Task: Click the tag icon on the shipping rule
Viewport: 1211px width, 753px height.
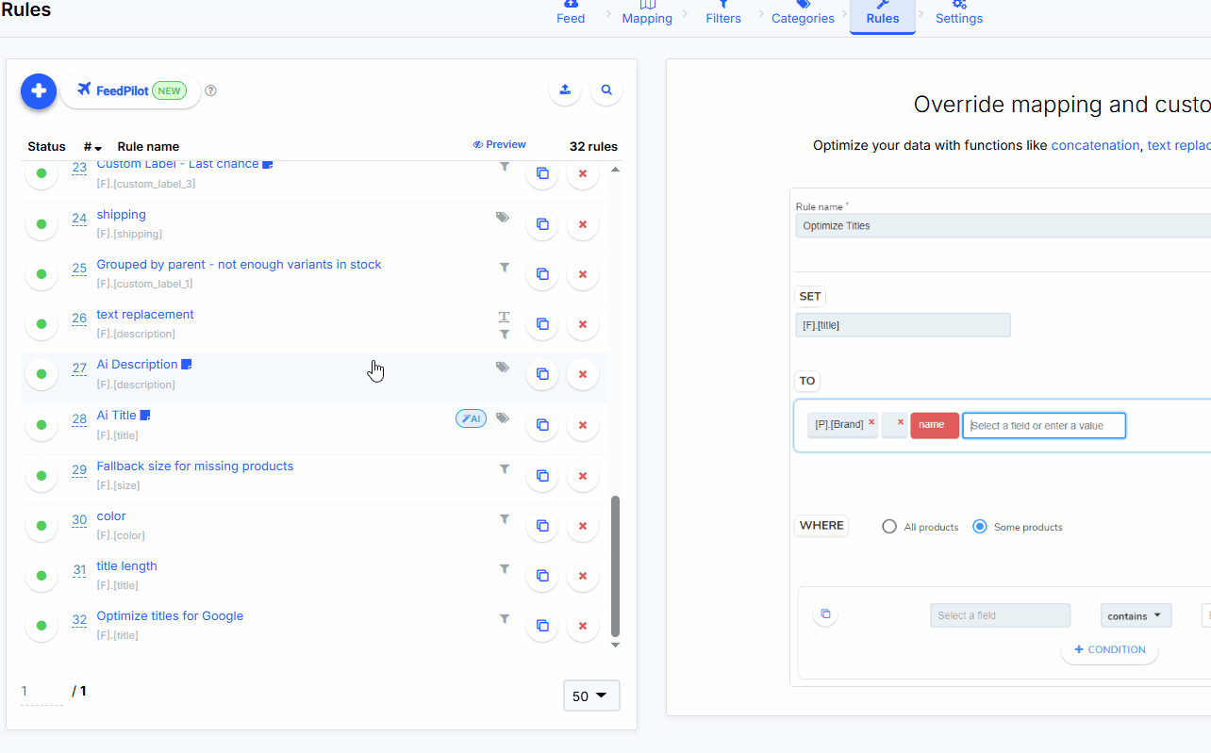Action: 502,217
